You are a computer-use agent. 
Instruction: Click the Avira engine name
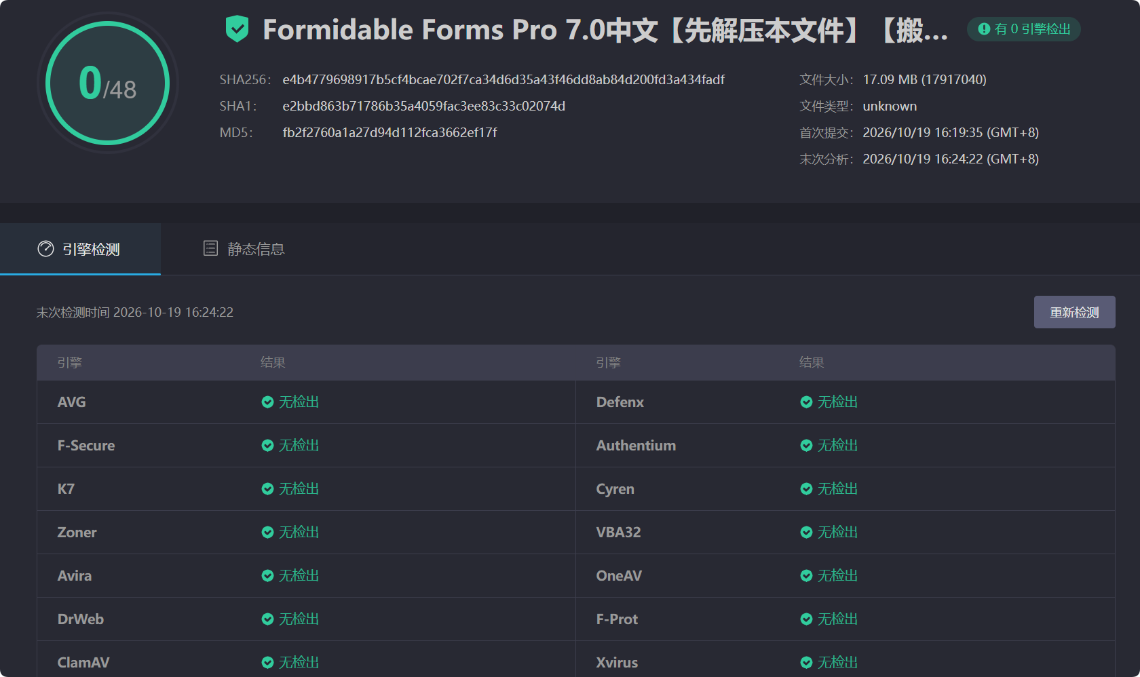(74, 575)
